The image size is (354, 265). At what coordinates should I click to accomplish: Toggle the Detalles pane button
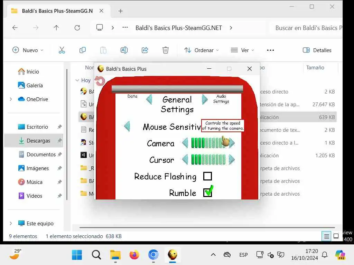pyautogui.click(x=317, y=50)
